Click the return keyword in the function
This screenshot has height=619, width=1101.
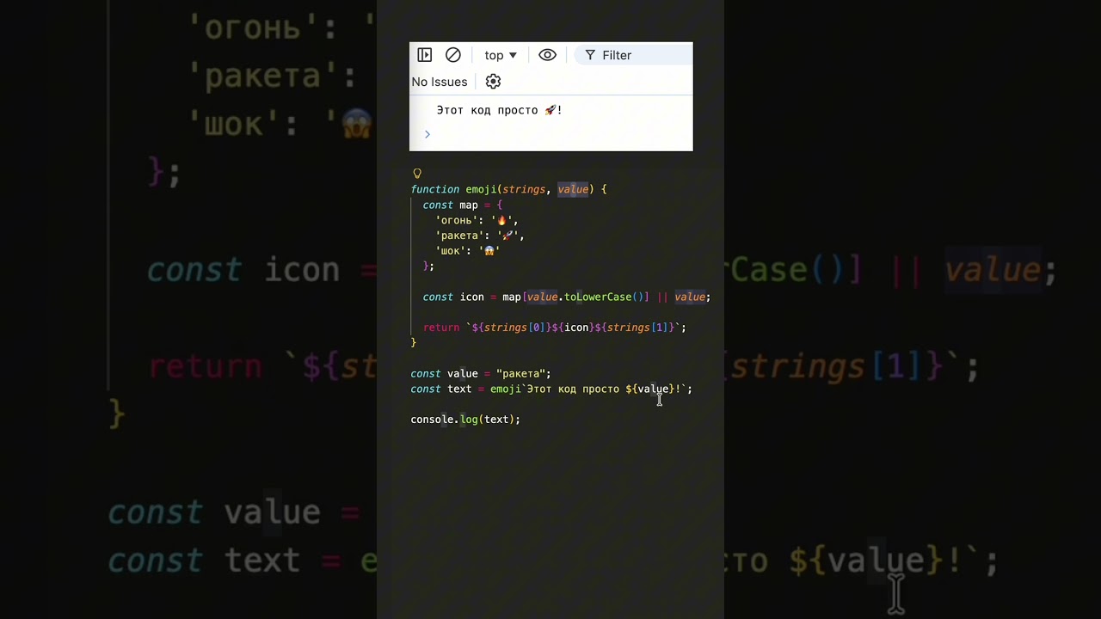(440, 328)
